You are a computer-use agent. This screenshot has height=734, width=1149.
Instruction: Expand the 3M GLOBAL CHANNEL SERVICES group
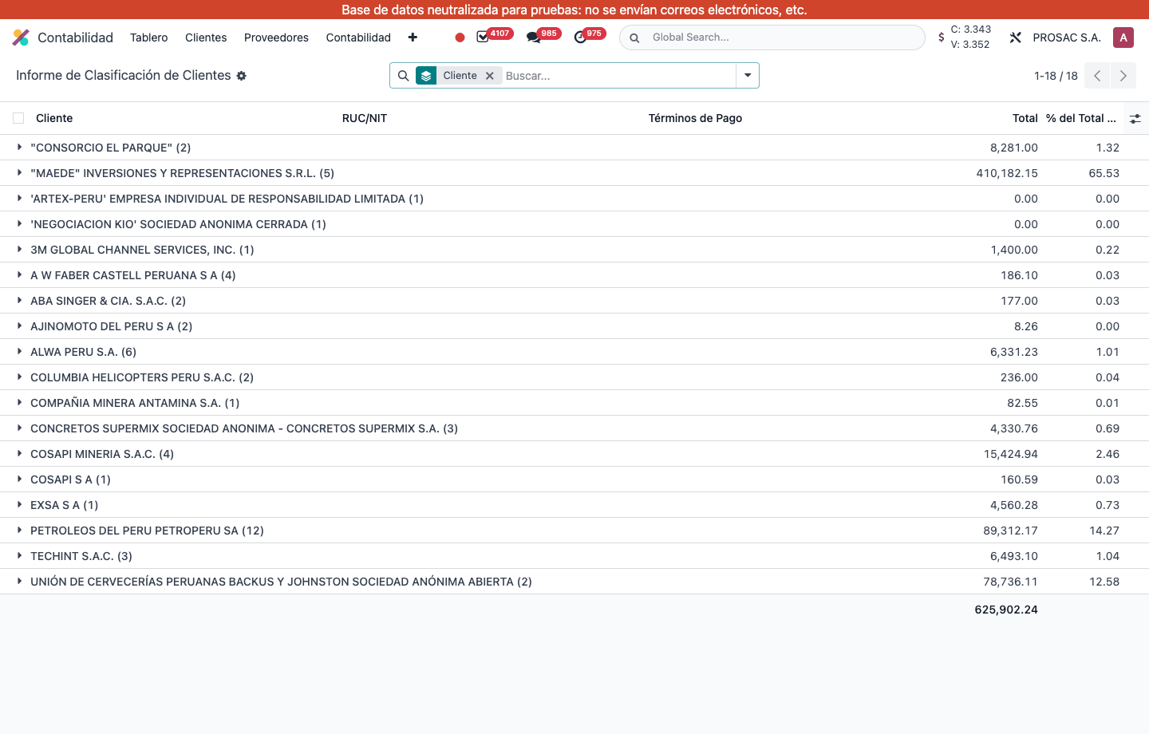[19, 250]
